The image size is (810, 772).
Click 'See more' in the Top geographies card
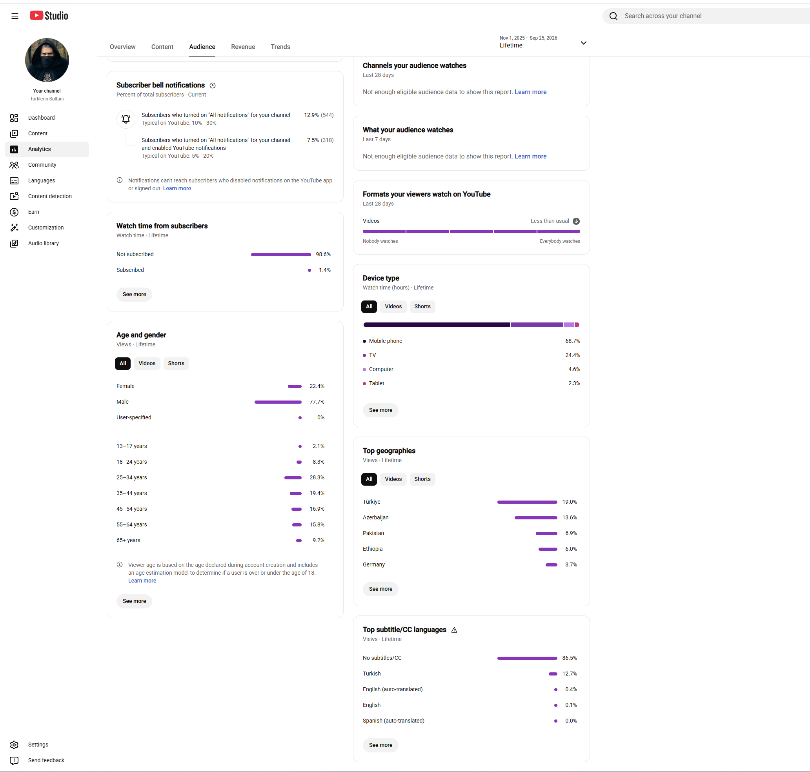click(380, 589)
